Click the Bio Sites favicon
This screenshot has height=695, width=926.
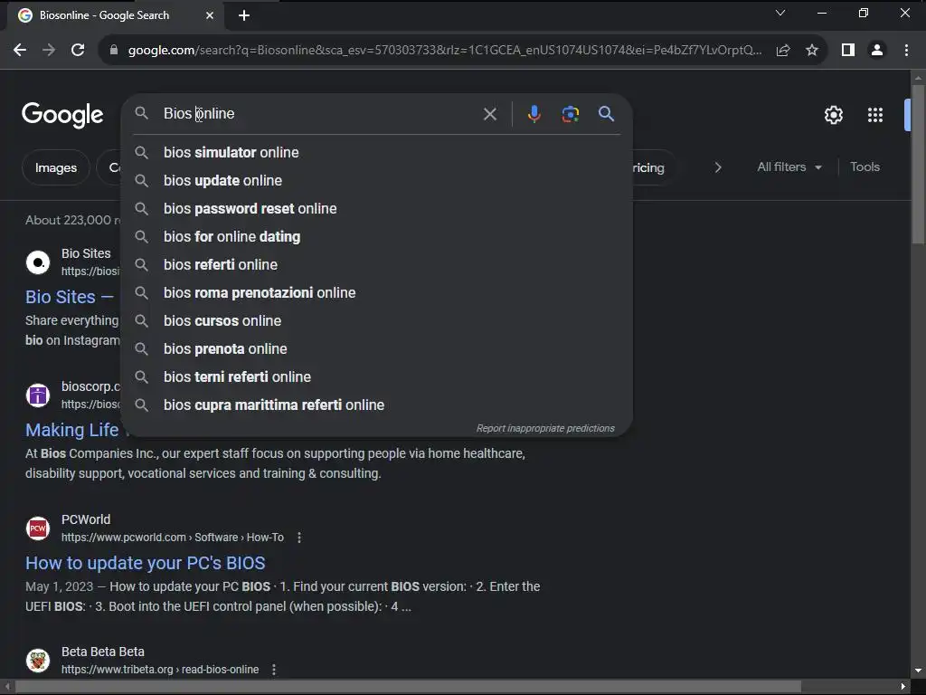(x=38, y=262)
